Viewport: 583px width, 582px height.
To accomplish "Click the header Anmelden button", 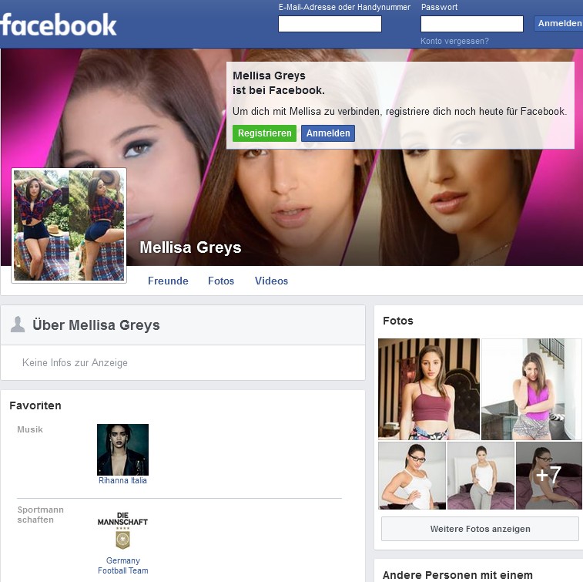I will pyautogui.click(x=559, y=23).
